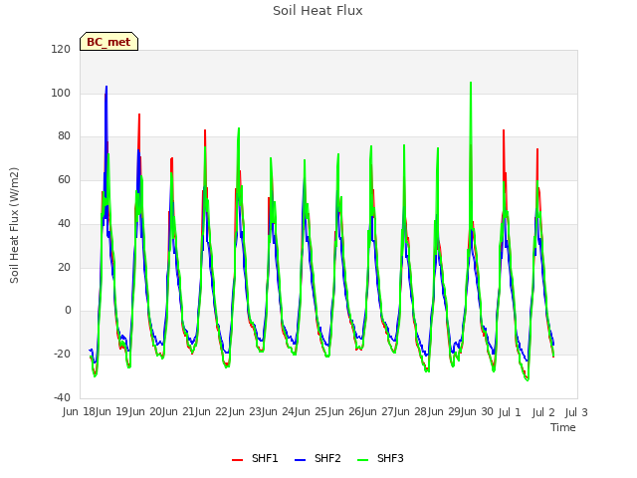Toggle the SHF3 legend entry
Screen dimensions: 637x478
[x=380, y=458]
